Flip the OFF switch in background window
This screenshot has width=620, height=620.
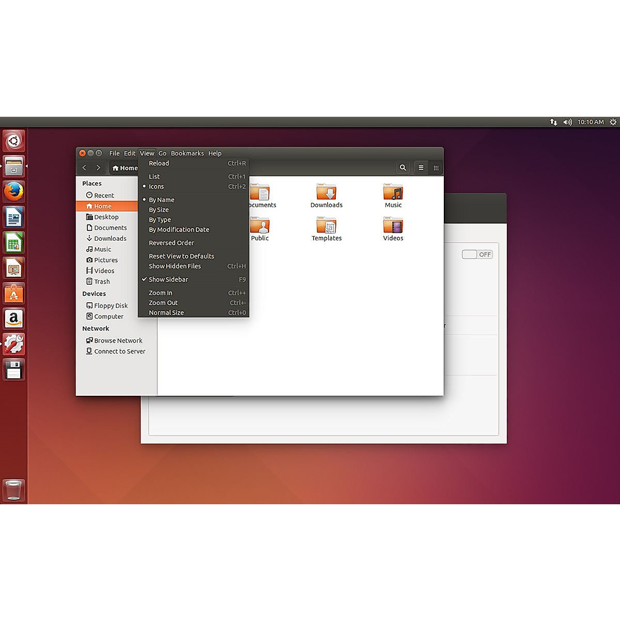click(x=477, y=255)
